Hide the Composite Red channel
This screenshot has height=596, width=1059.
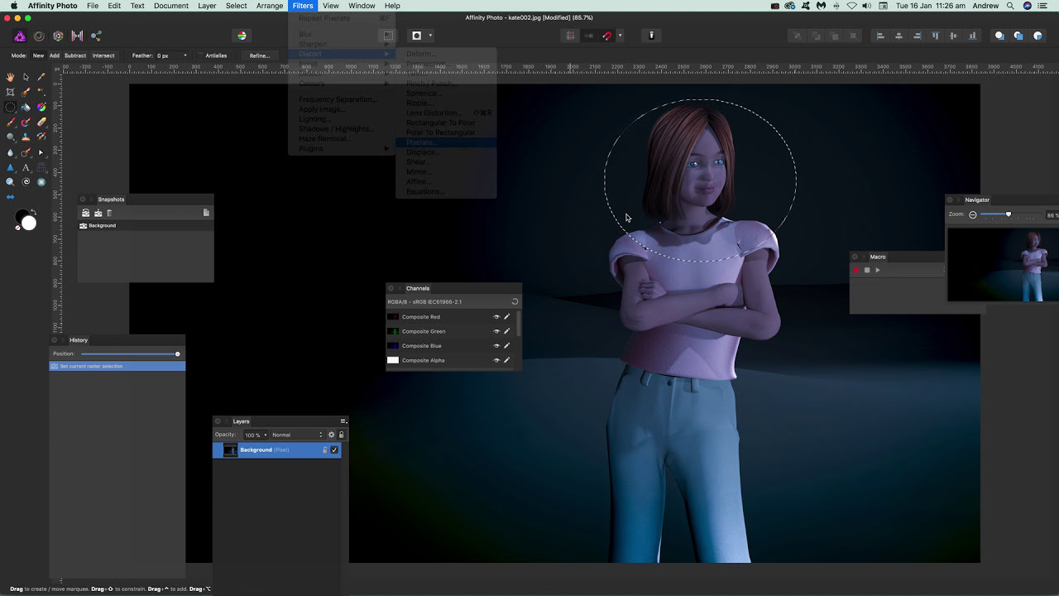pyautogui.click(x=496, y=317)
